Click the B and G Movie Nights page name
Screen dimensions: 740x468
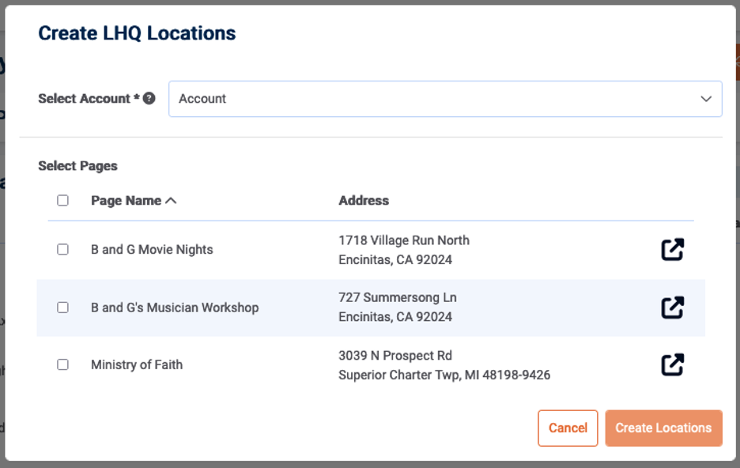[152, 250]
